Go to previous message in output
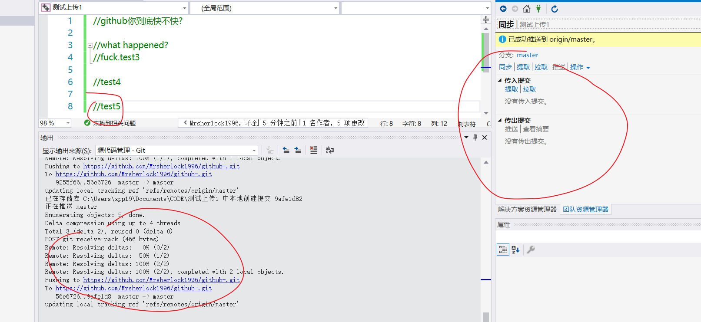Viewport: 701px width, 322px height. [x=286, y=150]
